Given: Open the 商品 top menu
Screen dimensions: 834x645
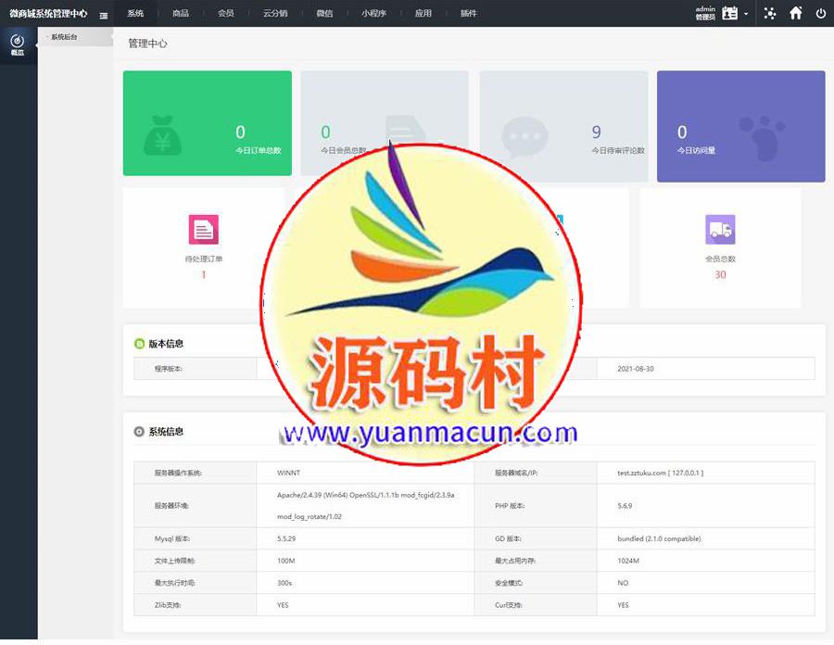Looking at the screenshot, I should [181, 14].
